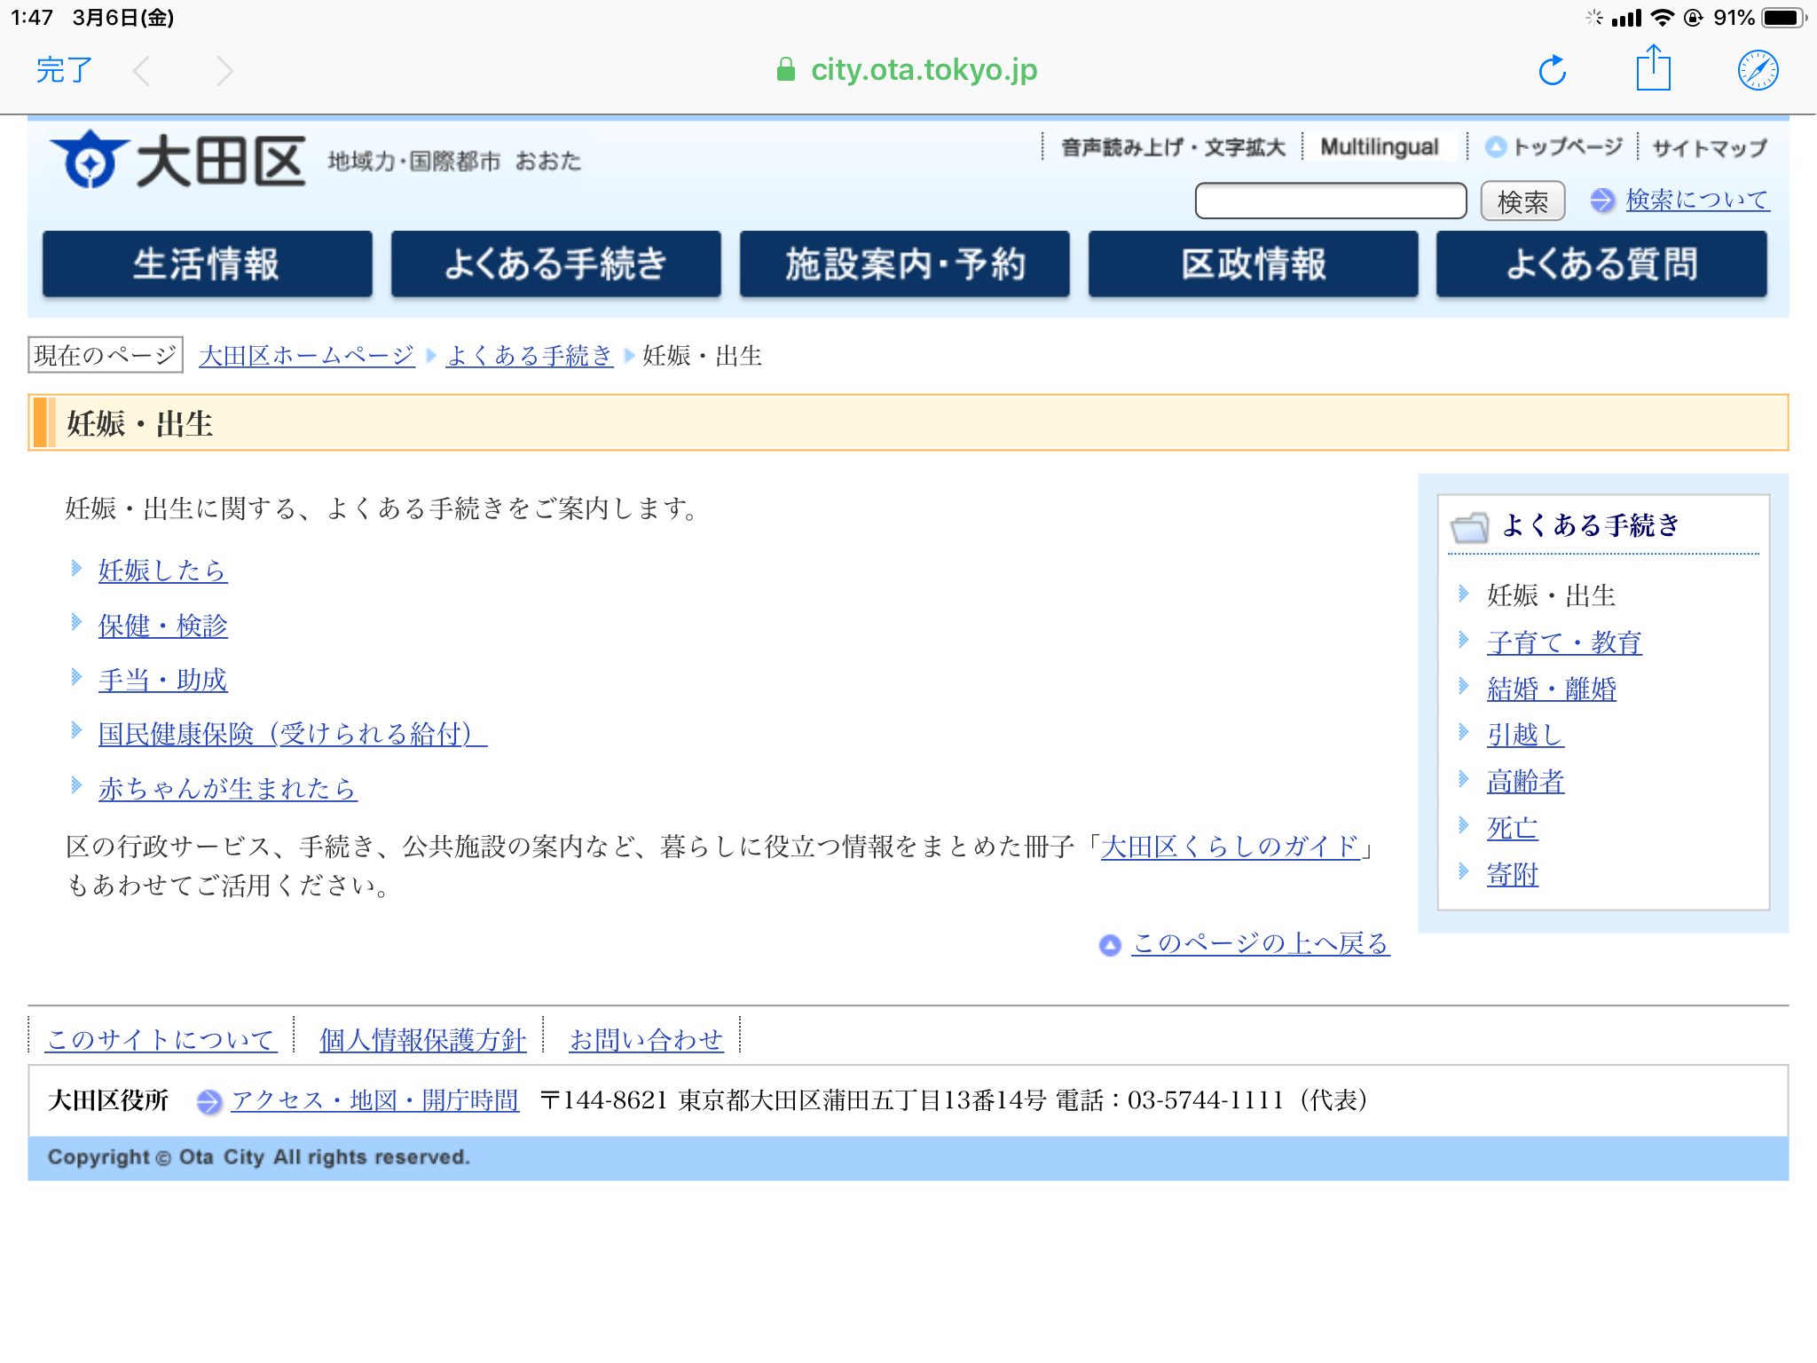Click the 大田区ホームページ breadcrumb link
1817x1363 pixels.
(x=307, y=356)
